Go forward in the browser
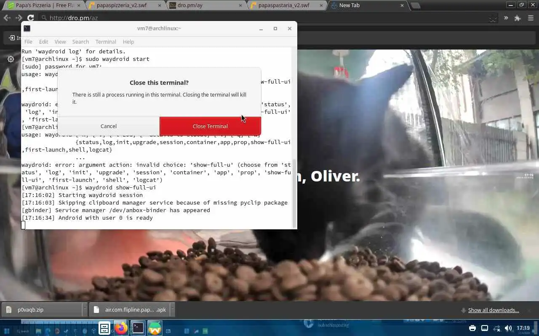Viewport: 539px width, 336px height. click(19, 18)
